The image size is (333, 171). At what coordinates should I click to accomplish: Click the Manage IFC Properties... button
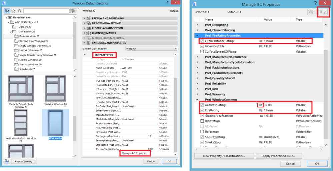[x=135, y=153]
